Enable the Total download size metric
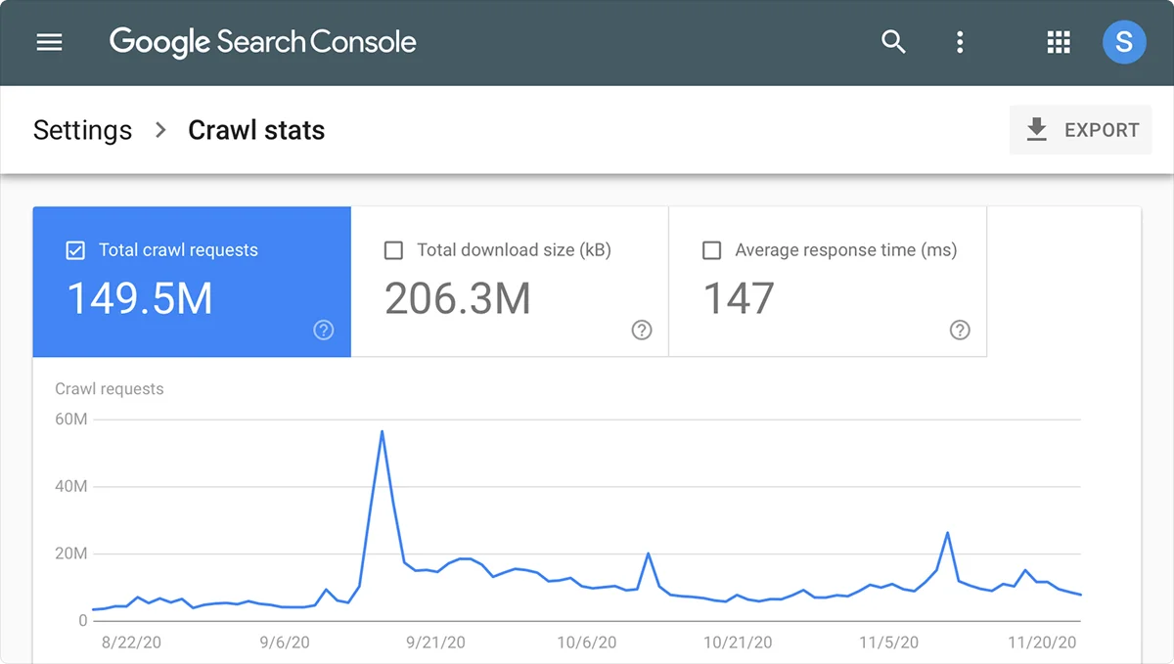The width and height of the screenshot is (1174, 664). tap(393, 250)
